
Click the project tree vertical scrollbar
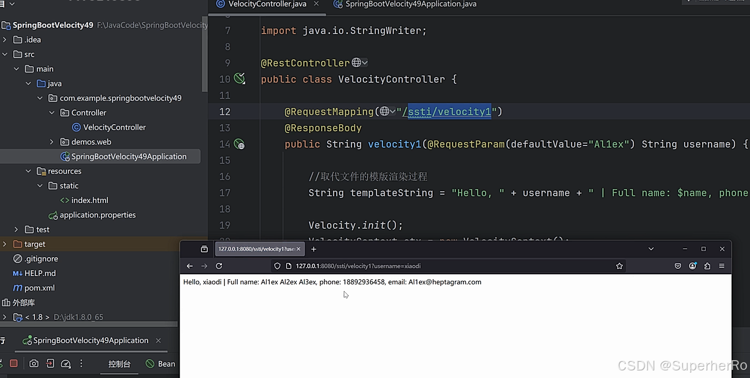(x=205, y=54)
